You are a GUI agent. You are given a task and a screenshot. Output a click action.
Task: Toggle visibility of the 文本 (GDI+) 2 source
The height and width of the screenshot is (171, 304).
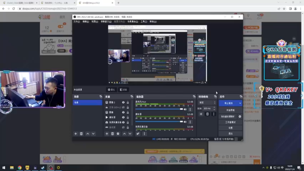pos(123,108)
